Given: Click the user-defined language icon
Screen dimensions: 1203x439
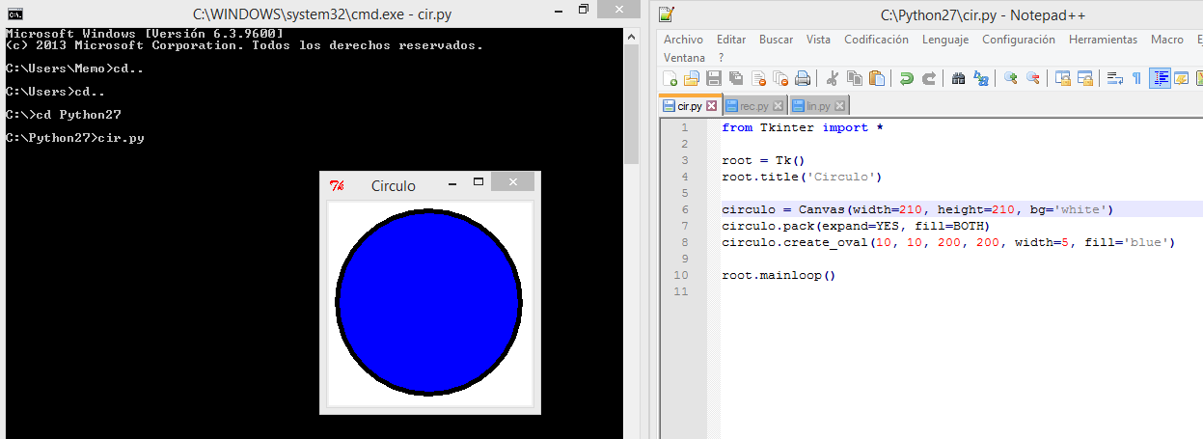Looking at the screenshot, I should click(1181, 78).
